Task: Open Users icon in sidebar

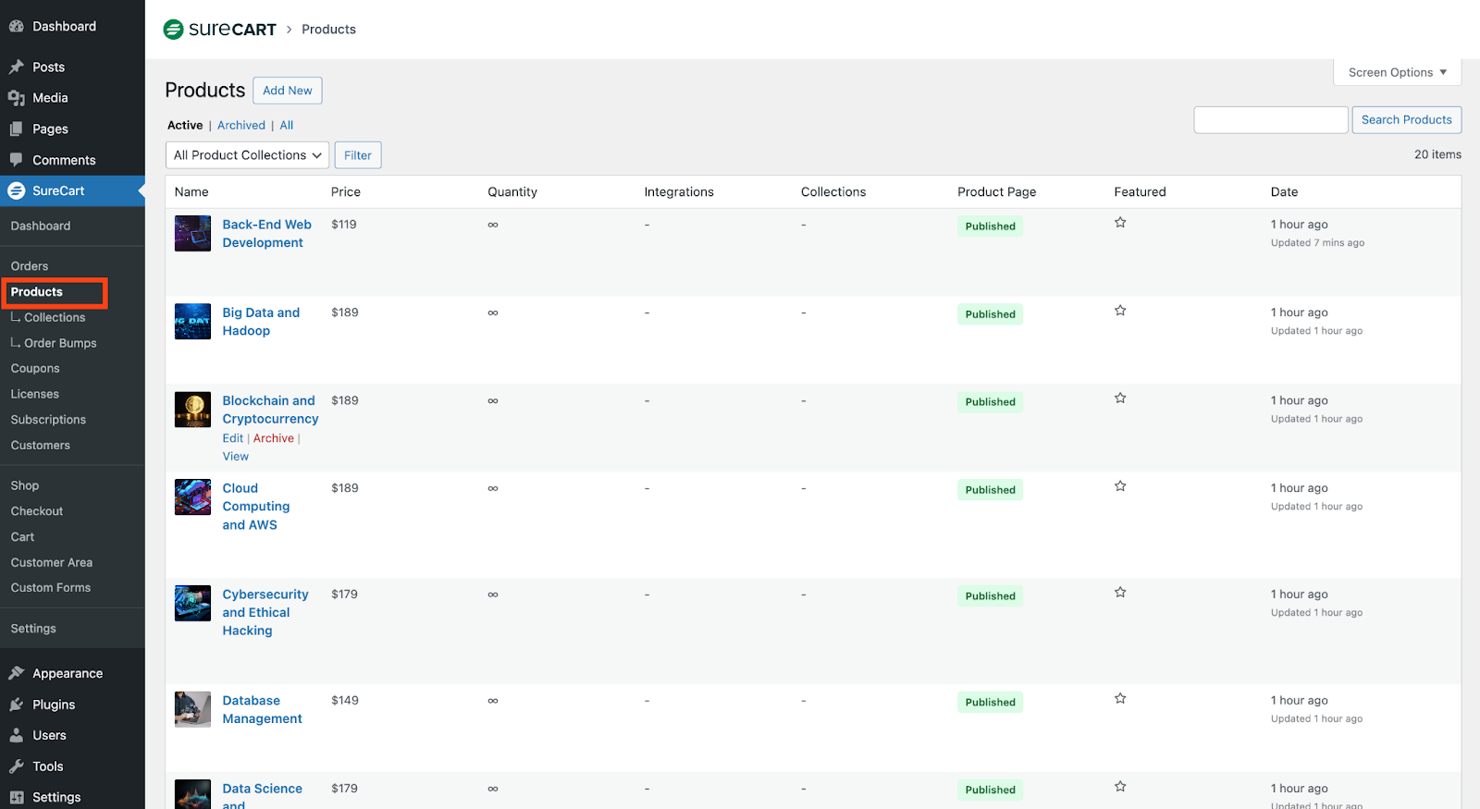Action: (x=16, y=735)
